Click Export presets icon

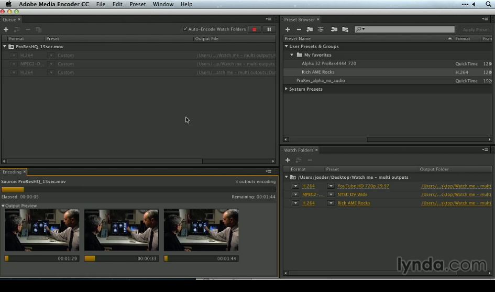click(345, 29)
